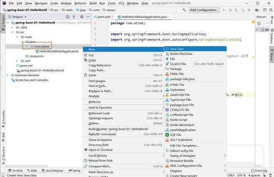Click Reload from Disk
This screenshot has height=177, width=274.
pos(123,161)
